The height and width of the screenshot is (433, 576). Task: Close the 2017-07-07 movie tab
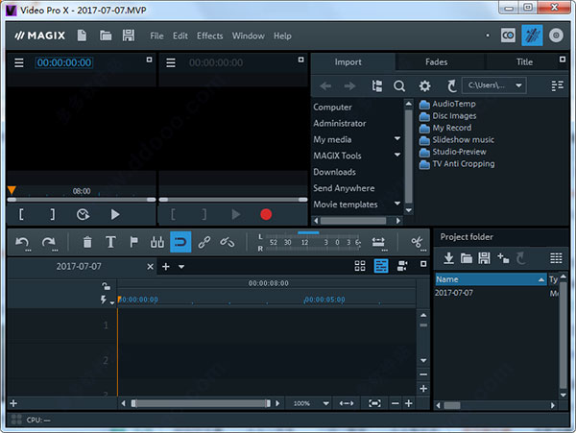151,266
